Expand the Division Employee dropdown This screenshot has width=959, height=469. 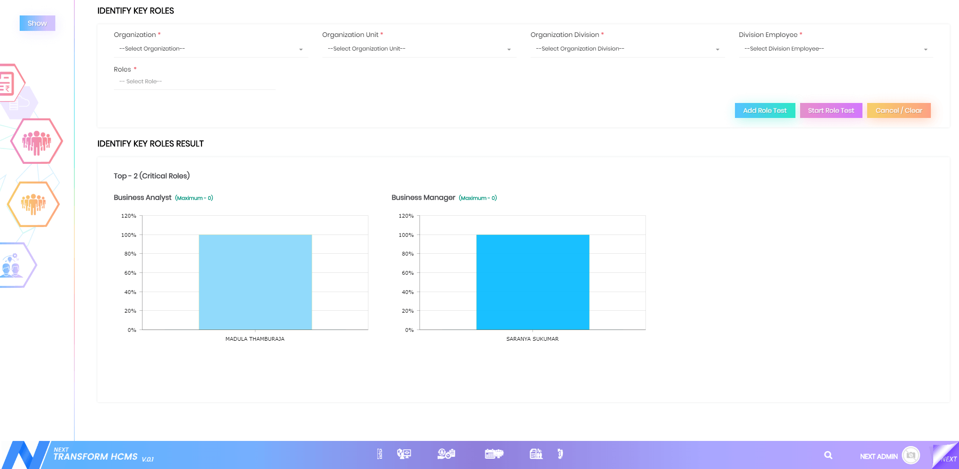pos(835,49)
